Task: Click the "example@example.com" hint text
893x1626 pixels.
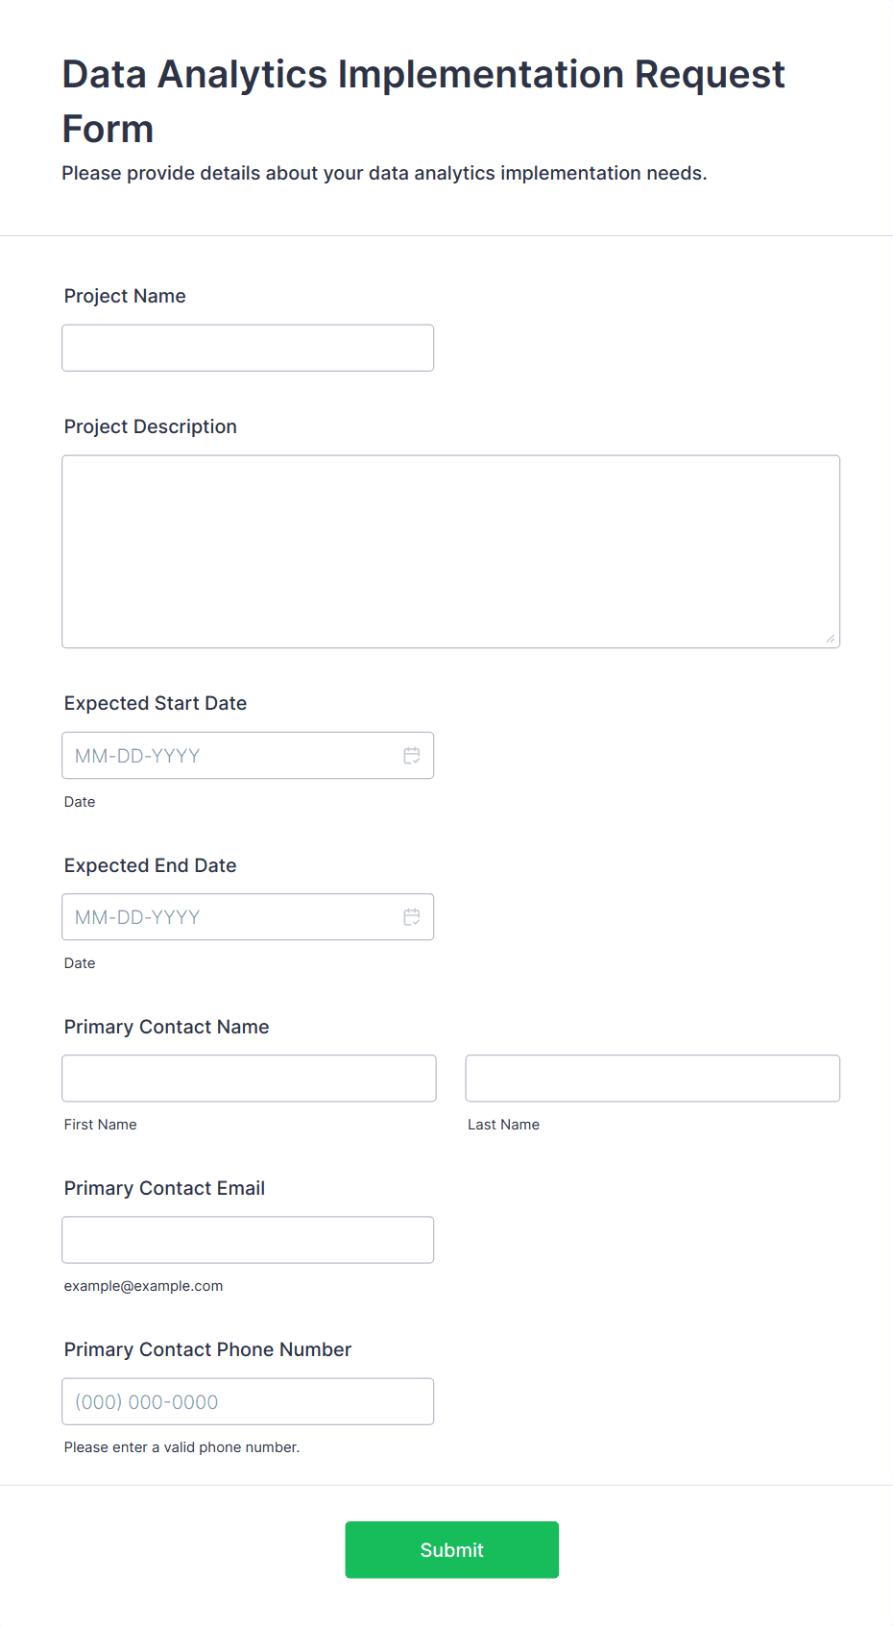Action: pos(143,1286)
